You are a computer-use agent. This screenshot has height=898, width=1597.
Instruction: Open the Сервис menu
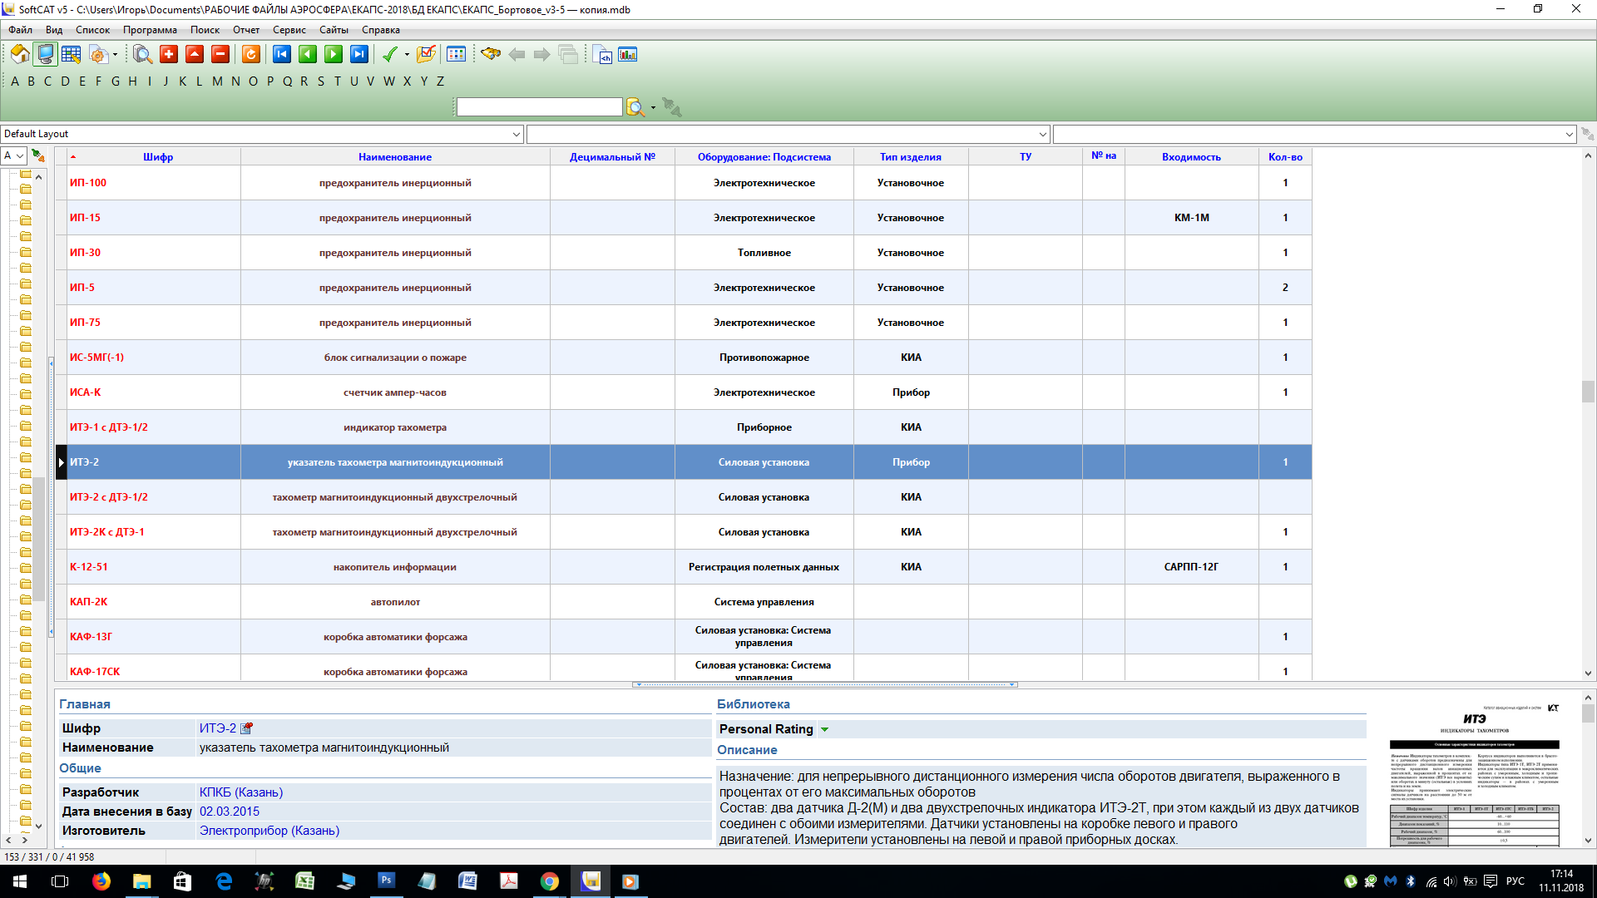click(289, 30)
